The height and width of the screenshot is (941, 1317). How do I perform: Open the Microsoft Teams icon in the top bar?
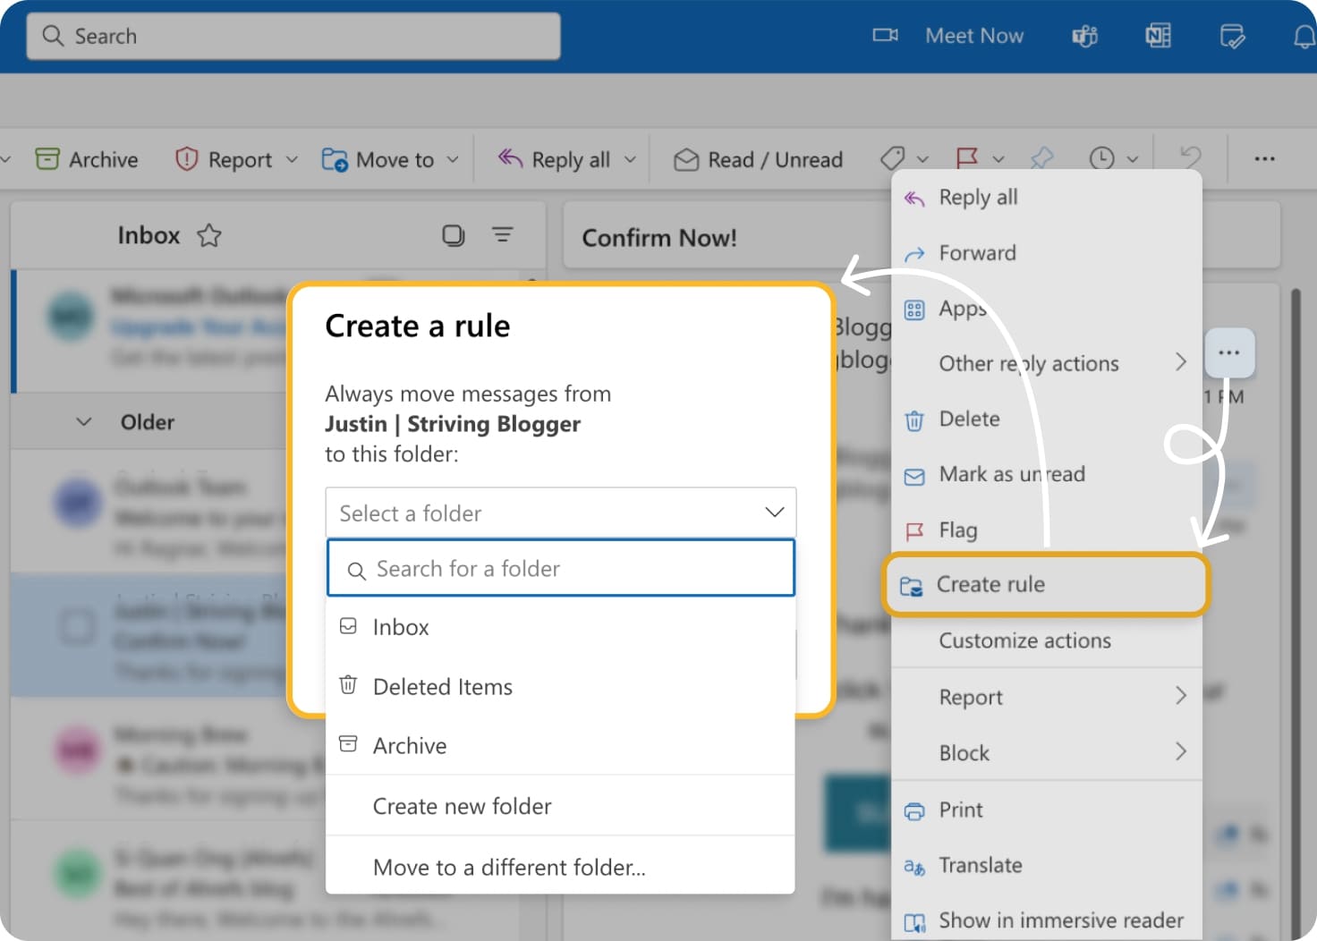pyautogui.click(x=1084, y=36)
